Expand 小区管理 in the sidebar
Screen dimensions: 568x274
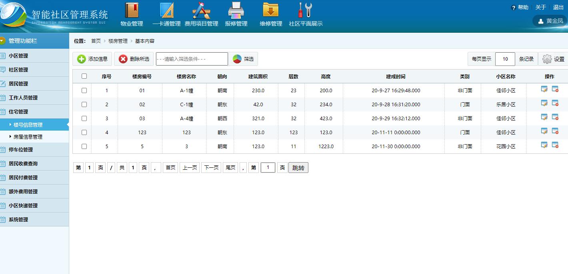tap(18, 56)
